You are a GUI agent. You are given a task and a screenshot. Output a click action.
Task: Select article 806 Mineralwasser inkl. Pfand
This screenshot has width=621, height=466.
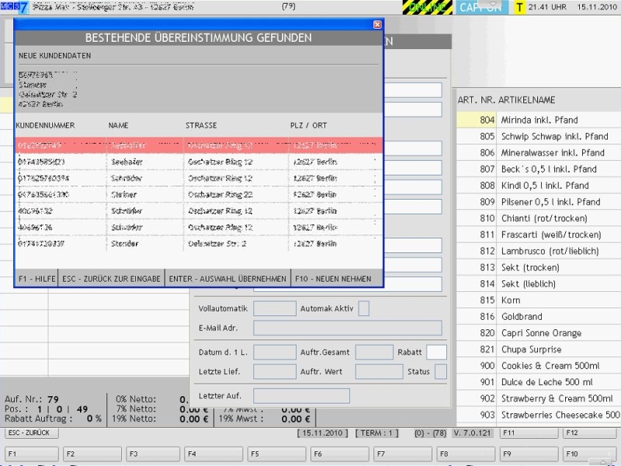[x=539, y=152]
